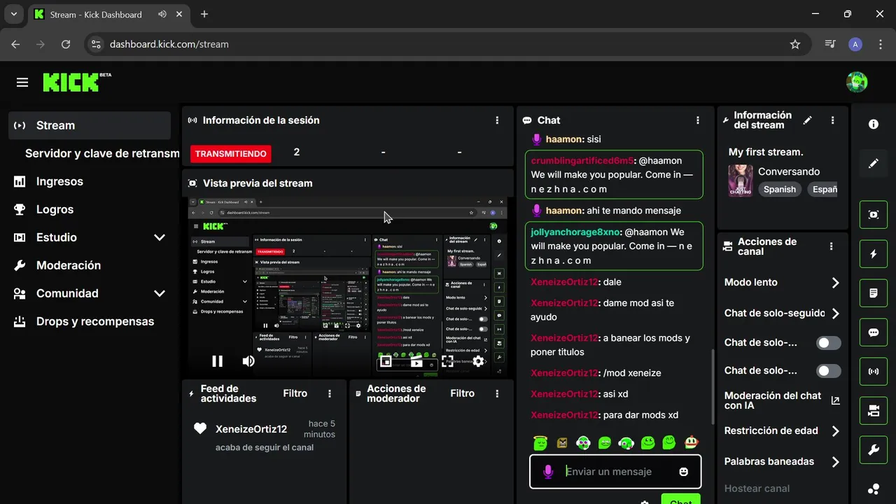Viewport: 896px width, 504px height.
Task: Toggle the moderator actions note icon in right sidebar
Action: tap(874, 293)
